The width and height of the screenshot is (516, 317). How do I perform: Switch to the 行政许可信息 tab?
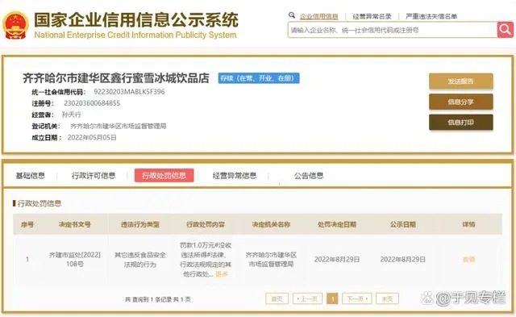94,176
